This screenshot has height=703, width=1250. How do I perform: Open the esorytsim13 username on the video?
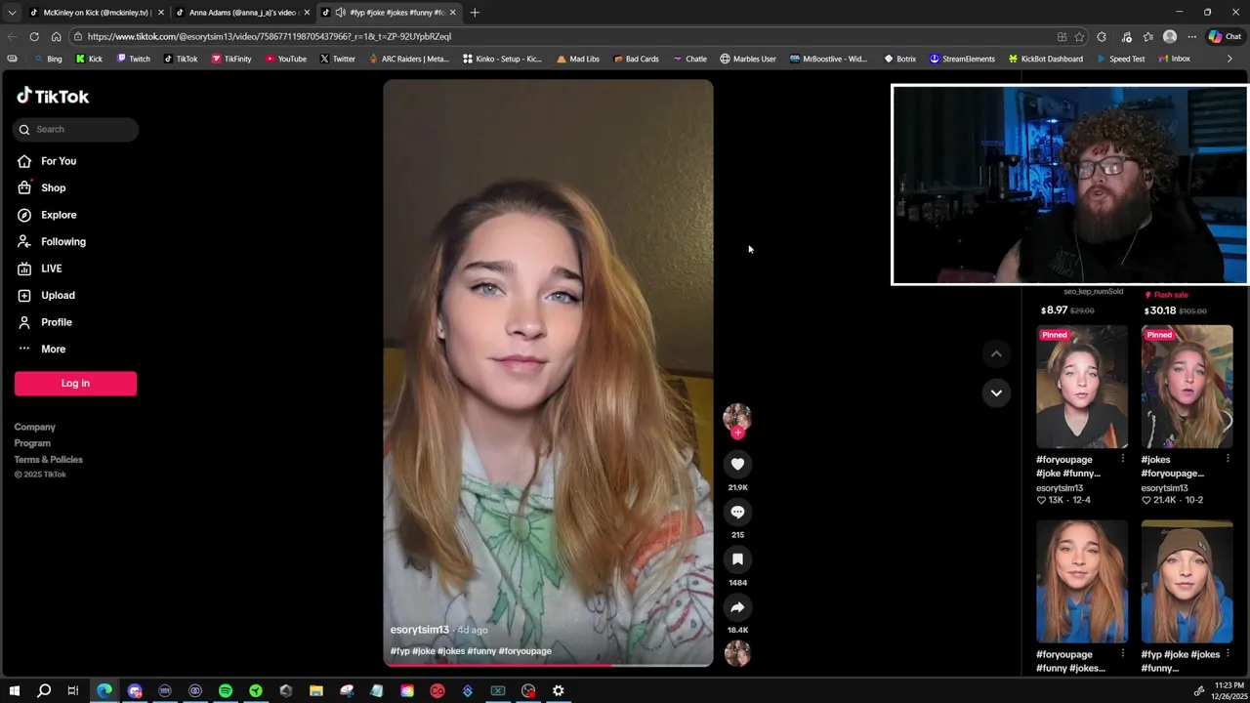click(420, 630)
